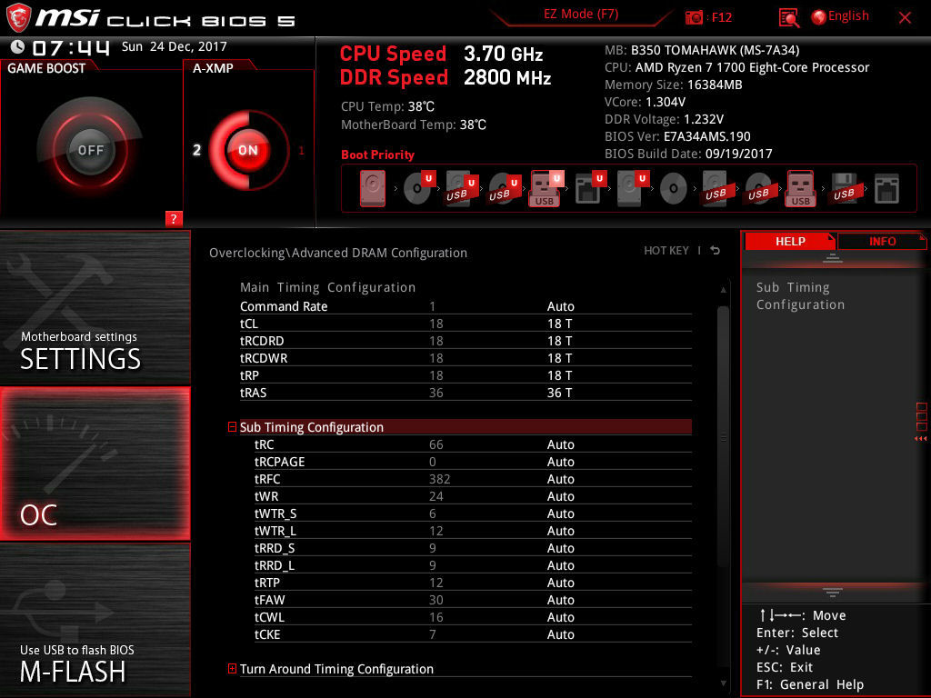The image size is (931, 698).
Task: Edit the tRC Auto value field
Action: (x=560, y=444)
